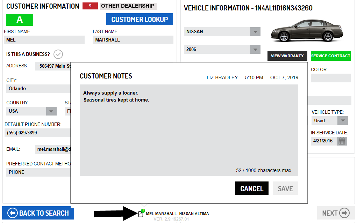Screen dimensions: 357x223
Task: Click the green A customer grade badge
Action: (x=20, y=20)
